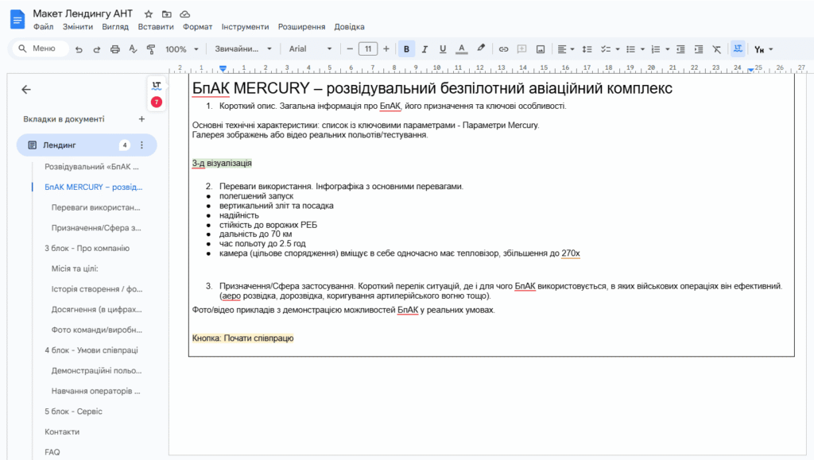Open highlight color picker
This screenshot has height=460, width=814.
(x=481, y=48)
